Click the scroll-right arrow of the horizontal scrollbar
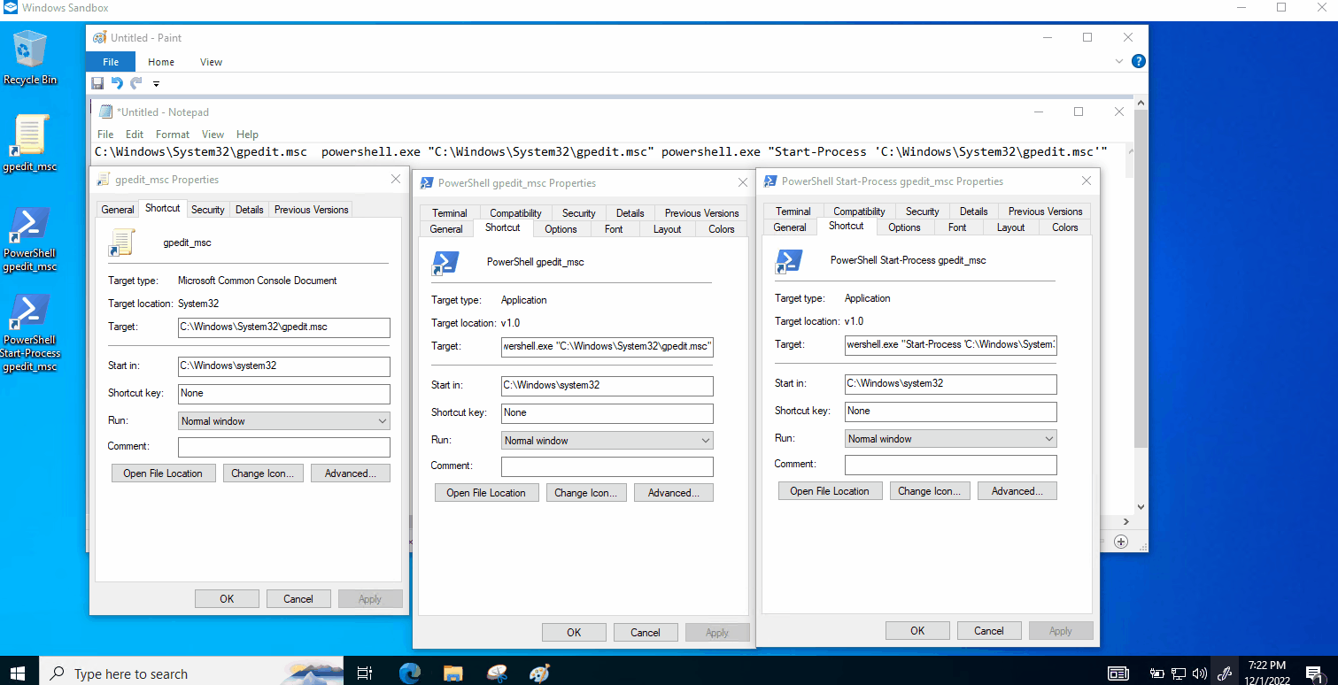This screenshot has width=1338, height=685. (1125, 522)
